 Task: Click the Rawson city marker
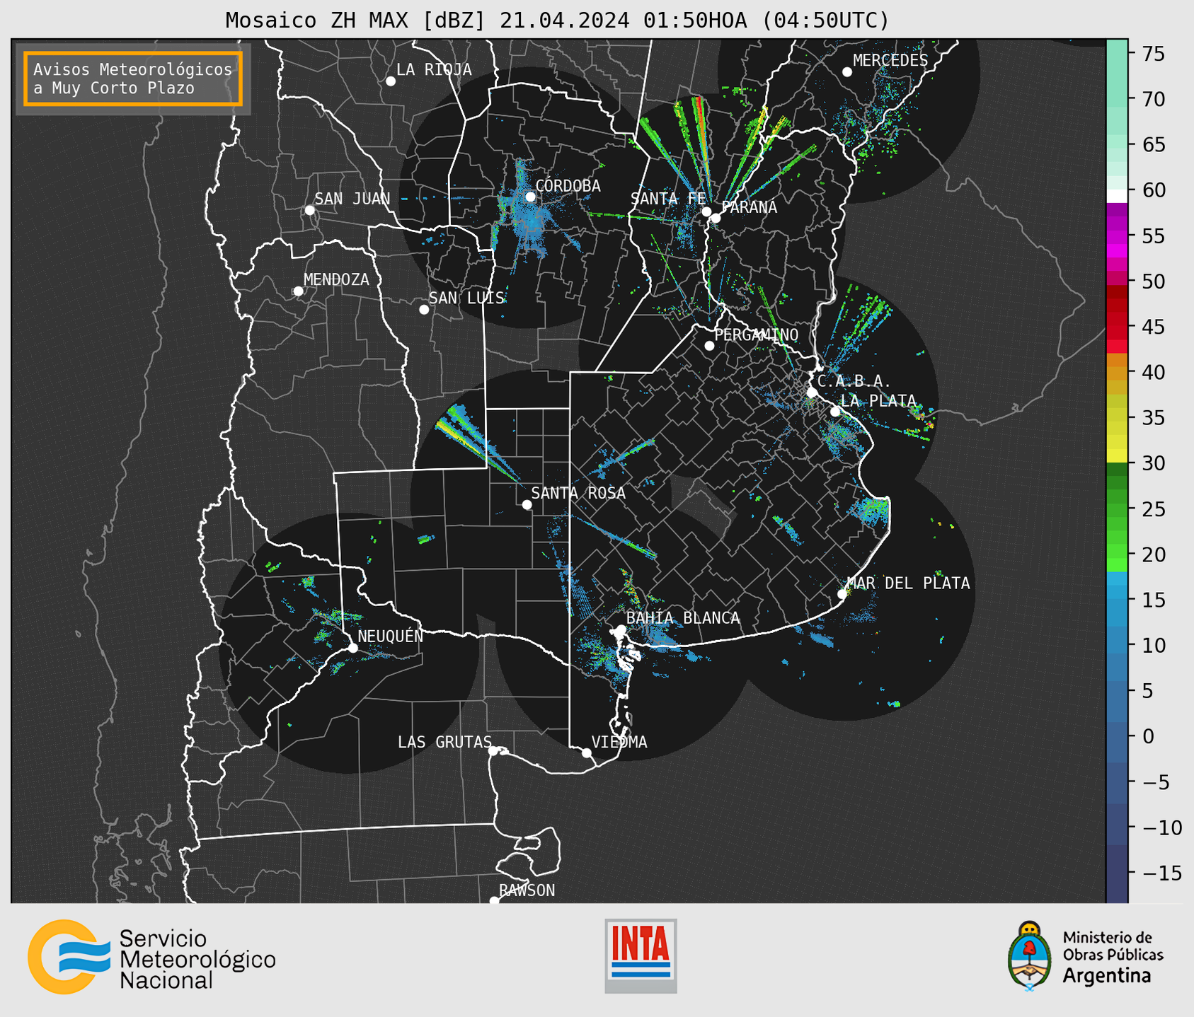(x=494, y=901)
